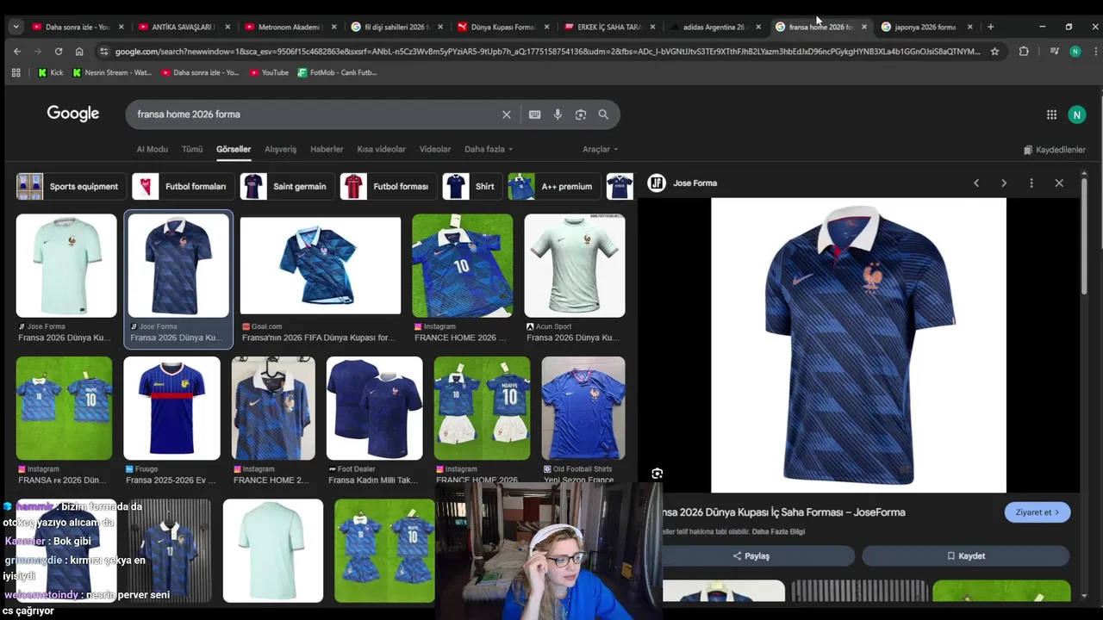Open Goal.com France jersey thumbnail
This screenshot has height=620, width=1103.
[321, 265]
